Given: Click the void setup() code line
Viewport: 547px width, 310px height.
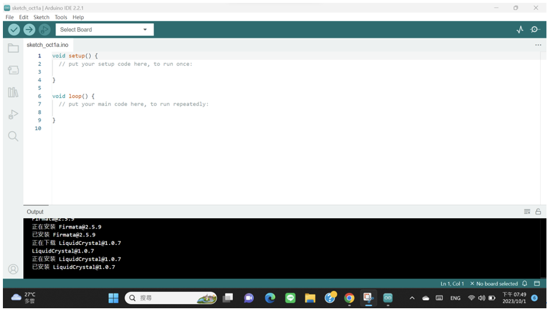Looking at the screenshot, I should 75,56.
